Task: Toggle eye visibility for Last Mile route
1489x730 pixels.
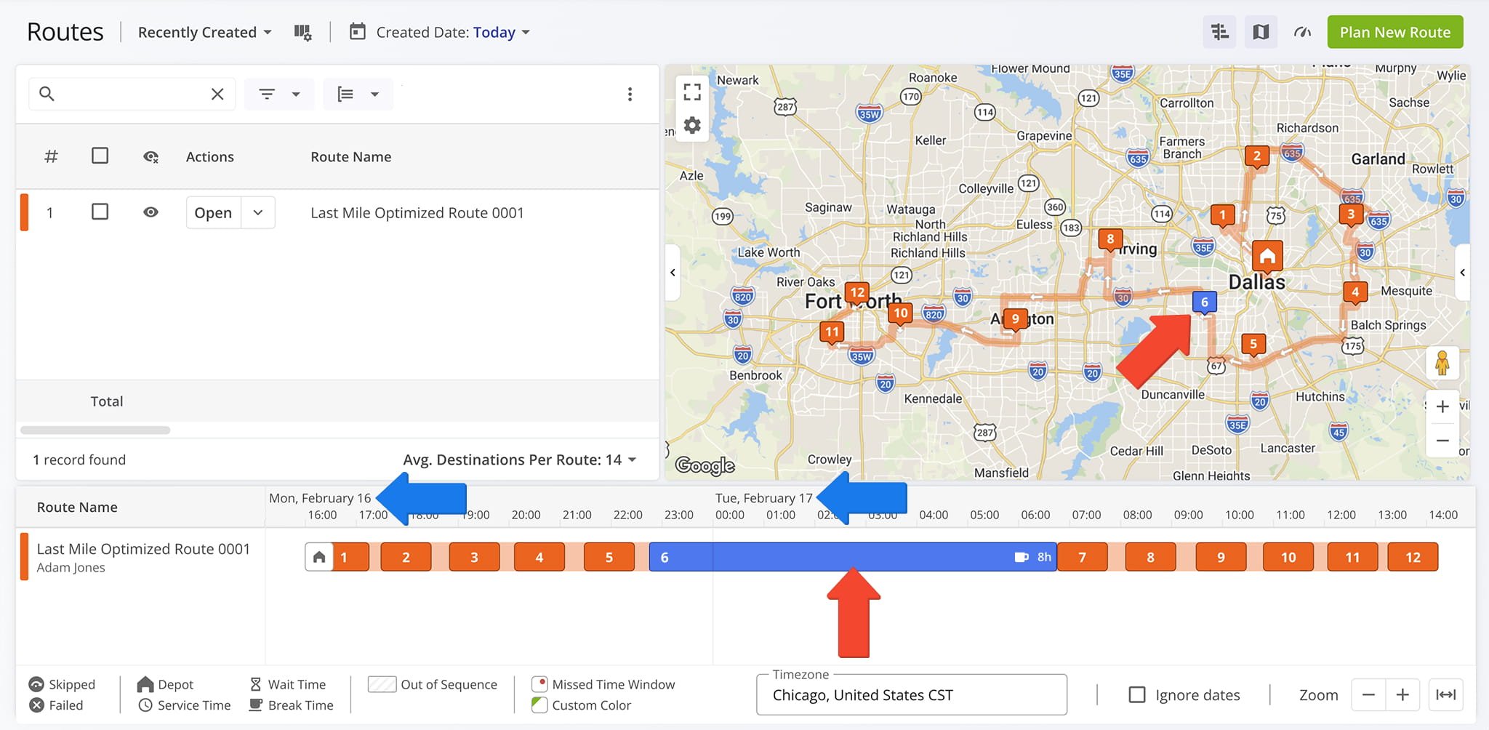Action: pos(150,212)
